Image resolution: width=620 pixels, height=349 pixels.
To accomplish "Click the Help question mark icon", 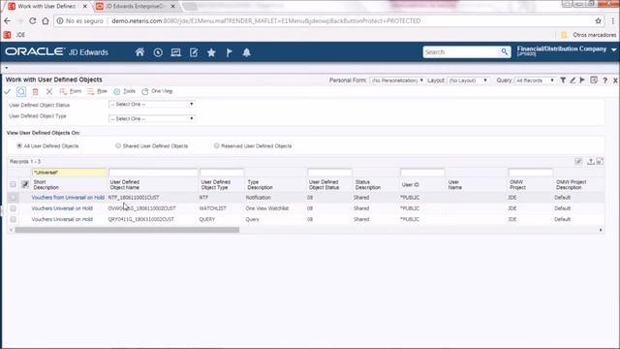I will 604,80.
